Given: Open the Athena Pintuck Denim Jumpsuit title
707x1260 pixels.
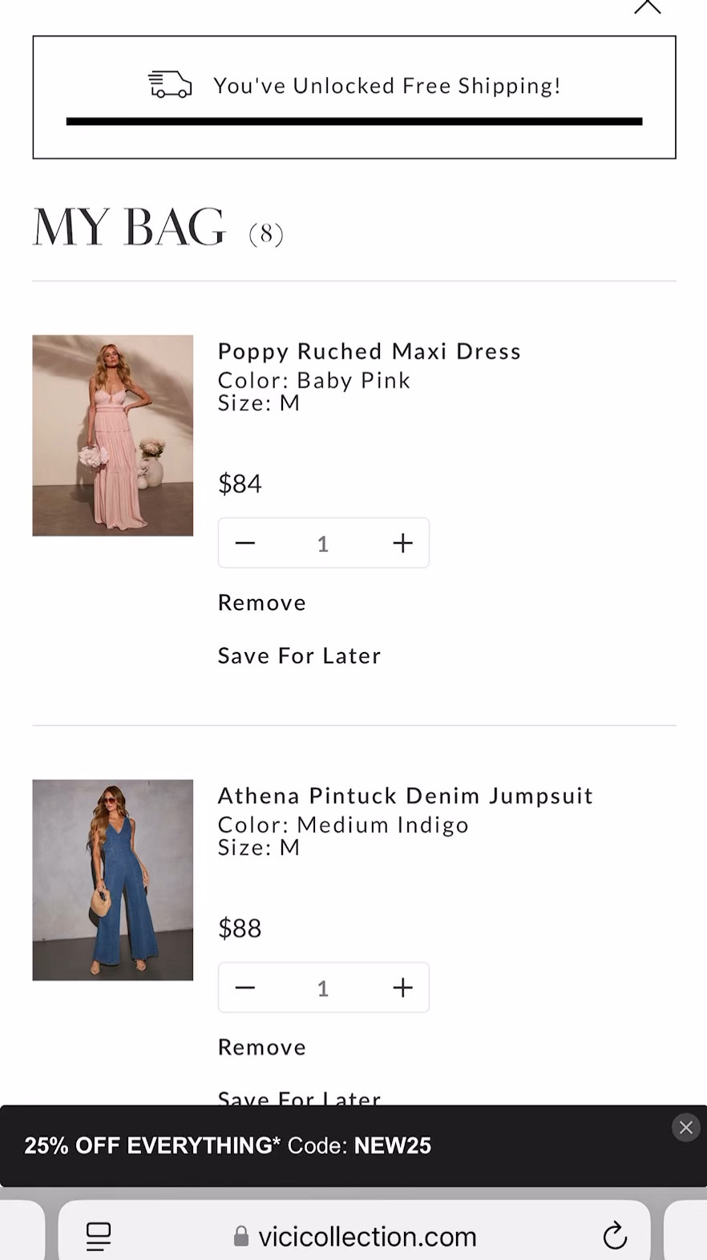Looking at the screenshot, I should 406,796.
